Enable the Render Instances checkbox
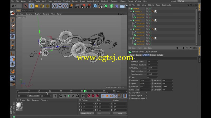Screen dimensions: 211x118 146,98
